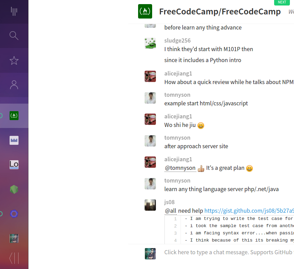Collapse the left menu panel

click(x=14, y=258)
